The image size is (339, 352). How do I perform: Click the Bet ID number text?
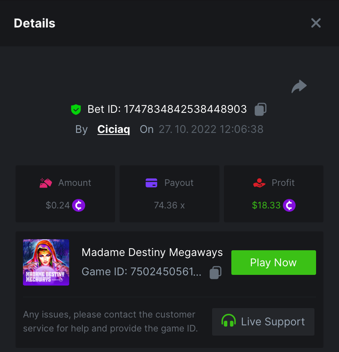pos(185,109)
